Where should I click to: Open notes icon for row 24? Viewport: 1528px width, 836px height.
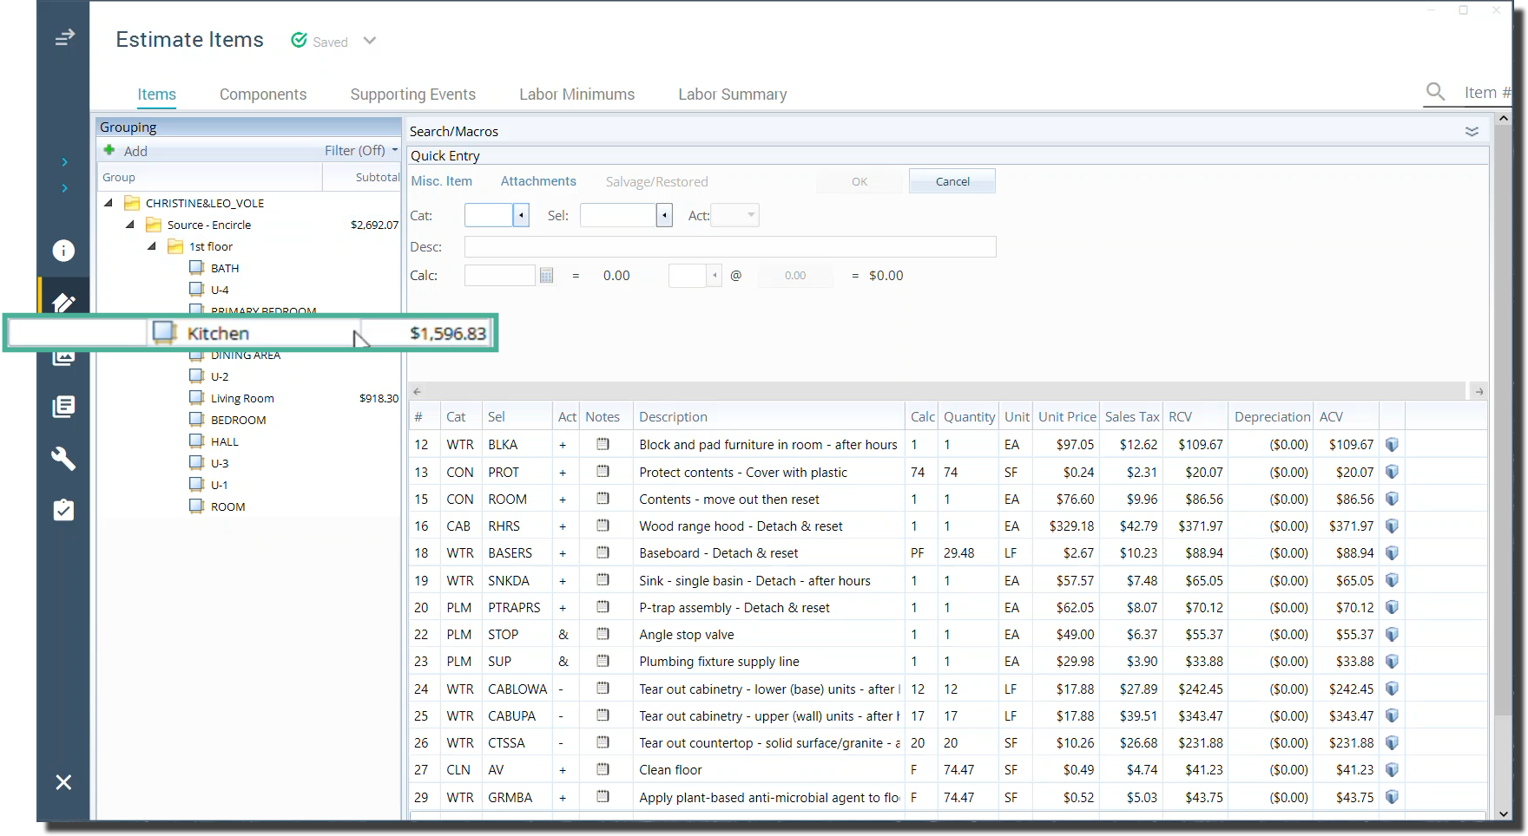tap(603, 688)
